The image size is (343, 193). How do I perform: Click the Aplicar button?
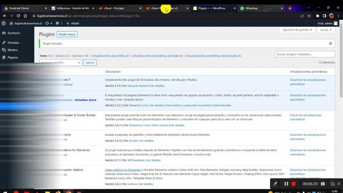pos(90,63)
